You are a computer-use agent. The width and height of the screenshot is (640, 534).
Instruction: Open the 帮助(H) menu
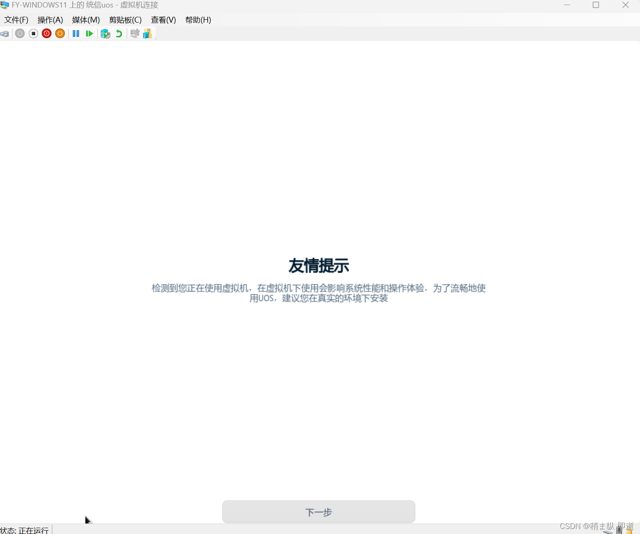(197, 20)
